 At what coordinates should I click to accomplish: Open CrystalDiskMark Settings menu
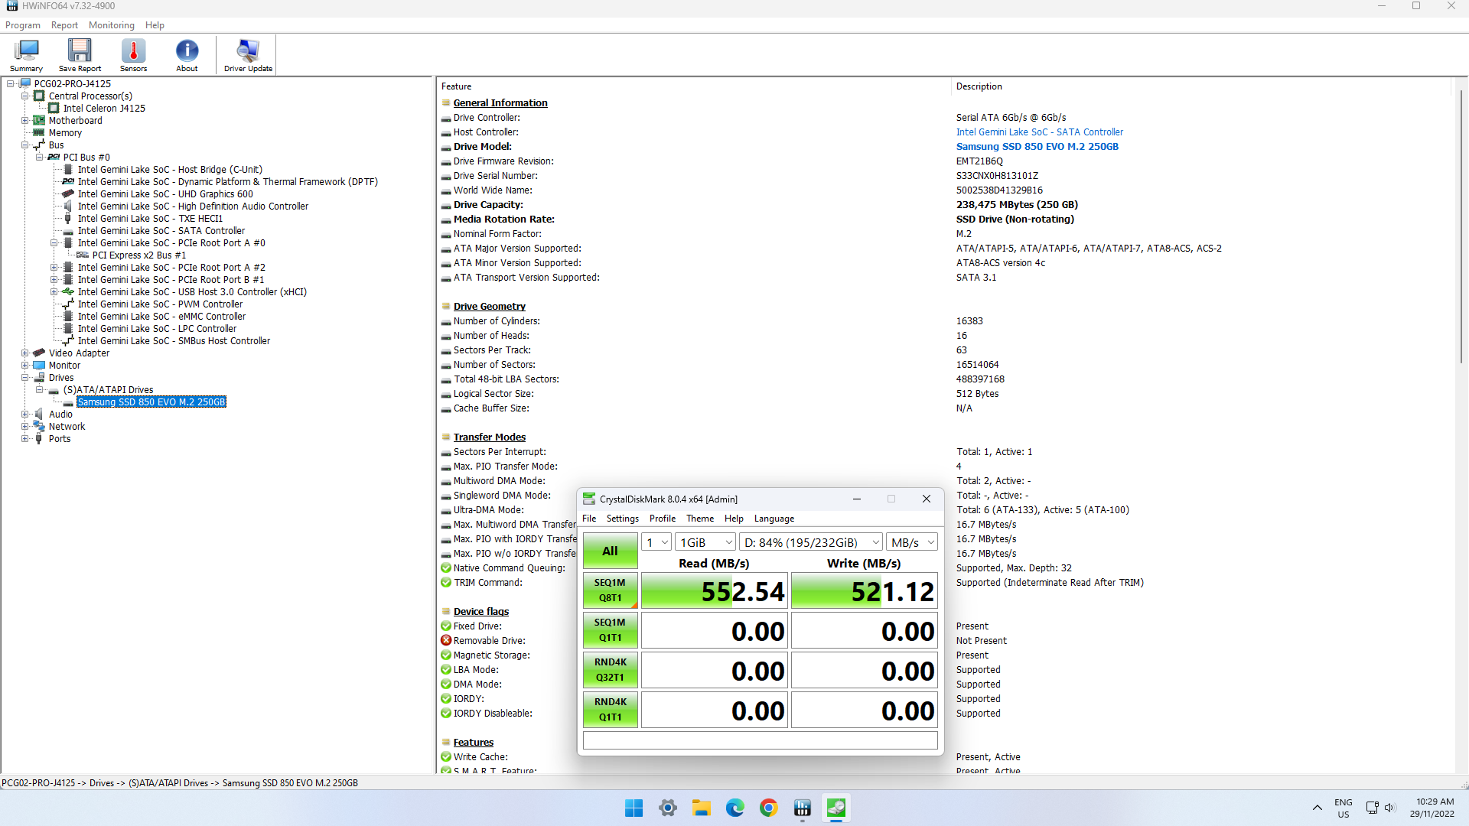click(622, 519)
